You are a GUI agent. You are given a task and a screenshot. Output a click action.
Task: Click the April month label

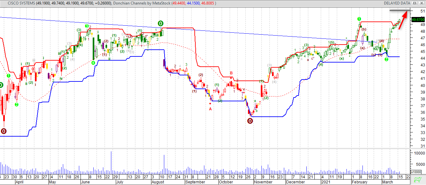pos(19,182)
